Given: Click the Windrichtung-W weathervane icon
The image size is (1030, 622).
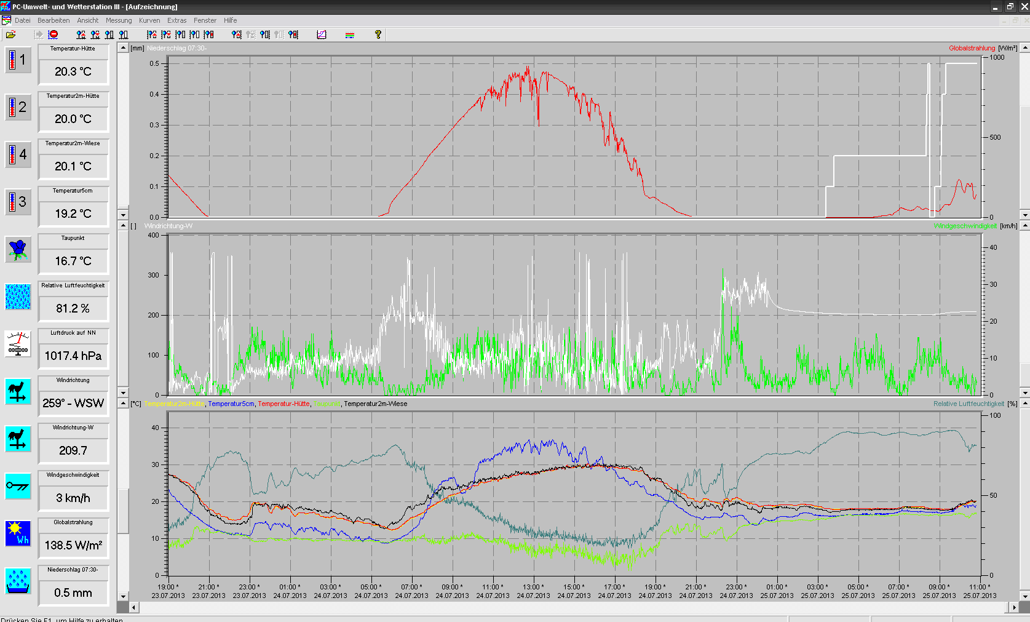Looking at the screenshot, I should click(x=18, y=439).
